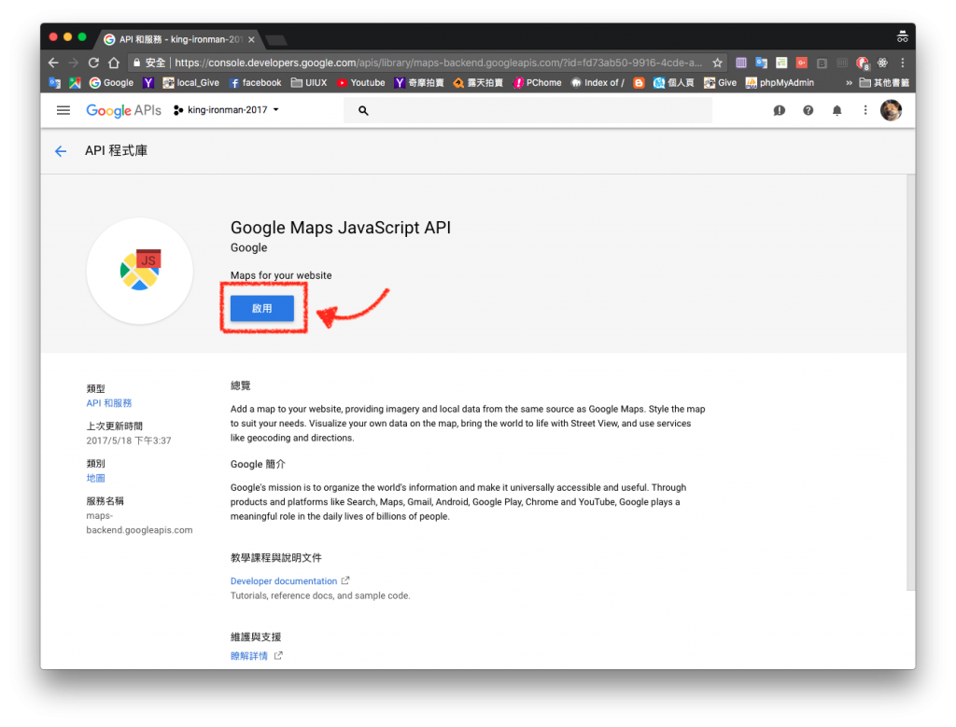Close the API 和服務 browser tab
Screen dimensions: 956x727
point(251,39)
